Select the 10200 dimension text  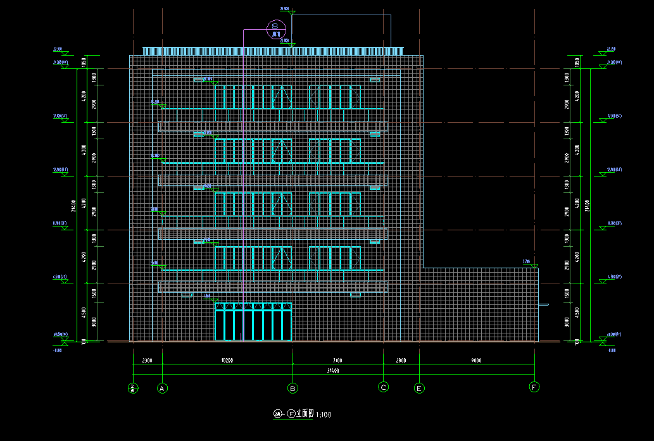pos(227,360)
